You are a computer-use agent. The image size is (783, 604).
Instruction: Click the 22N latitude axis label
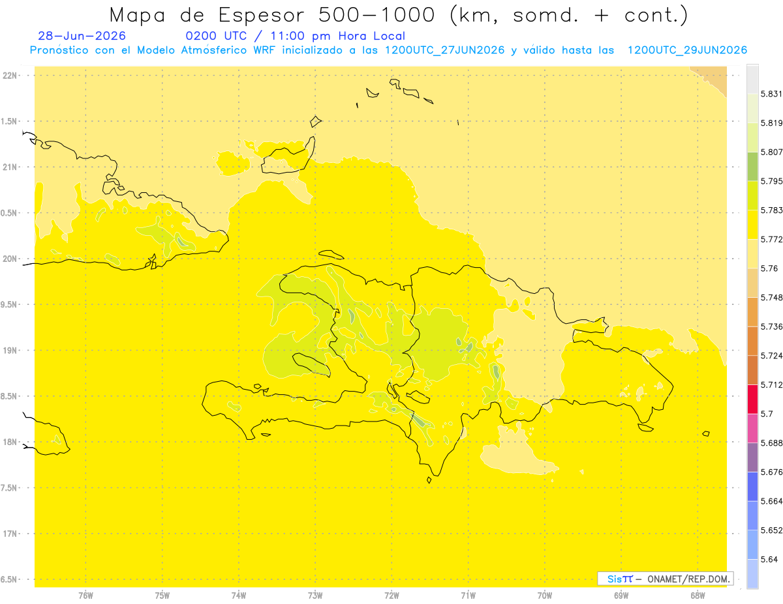[x=9, y=76]
